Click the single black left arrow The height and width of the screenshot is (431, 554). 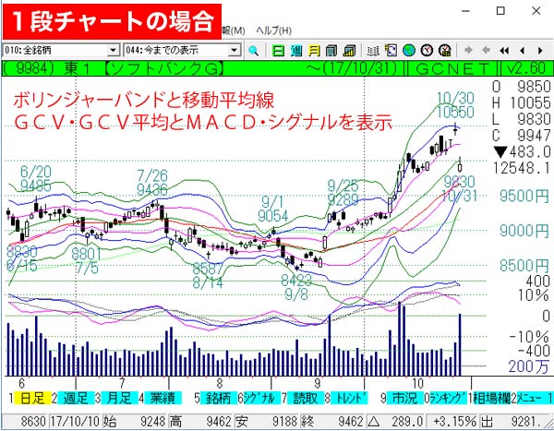(x=523, y=51)
